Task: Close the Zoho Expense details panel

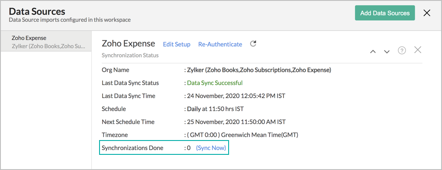Action: point(418,50)
